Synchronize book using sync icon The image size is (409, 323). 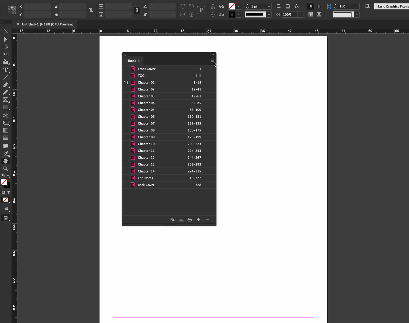click(x=172, y=220)
